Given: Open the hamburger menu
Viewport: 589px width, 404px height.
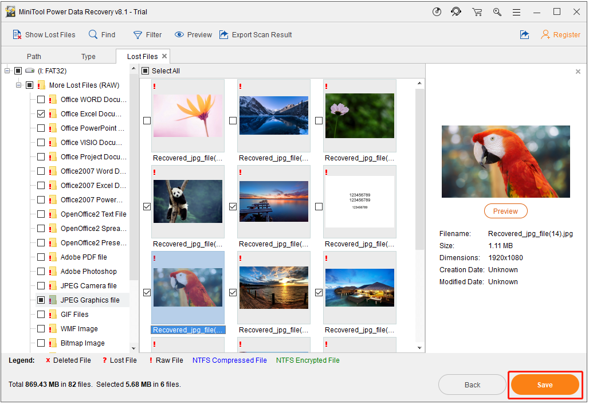Looking at the screenshot, I should 517,11.
